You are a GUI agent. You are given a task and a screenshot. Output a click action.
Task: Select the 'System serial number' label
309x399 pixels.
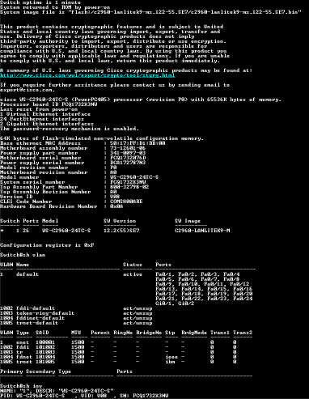(32, 182)
